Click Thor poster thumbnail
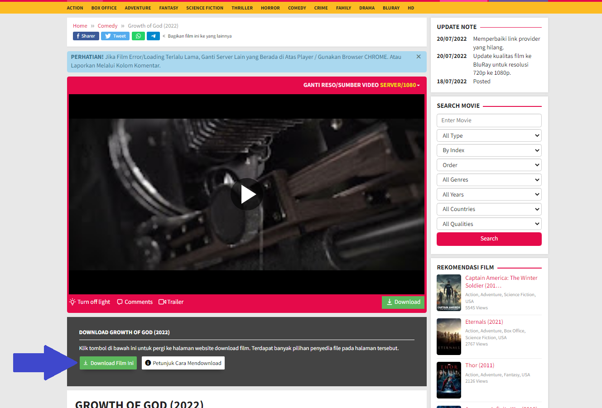The width and height of the screenshot is (602, 408). click(x=449, y=380)
